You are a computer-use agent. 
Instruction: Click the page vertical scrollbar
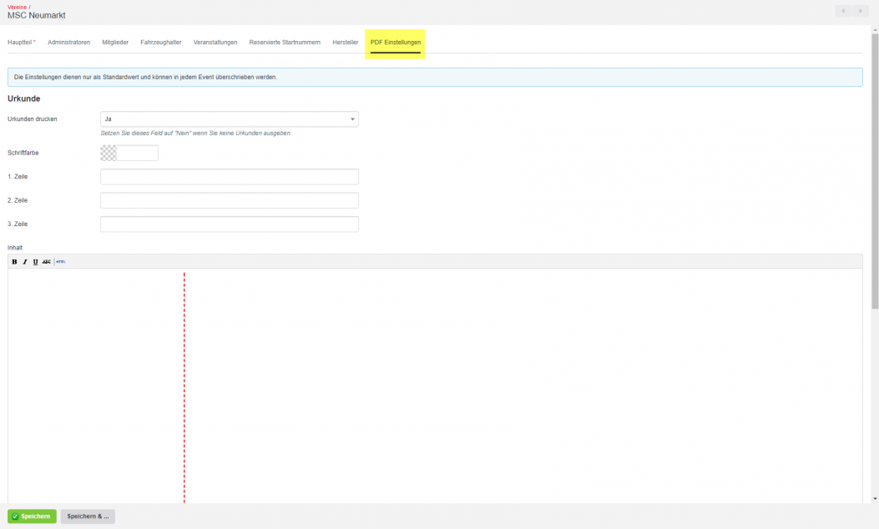click(875, 171)
